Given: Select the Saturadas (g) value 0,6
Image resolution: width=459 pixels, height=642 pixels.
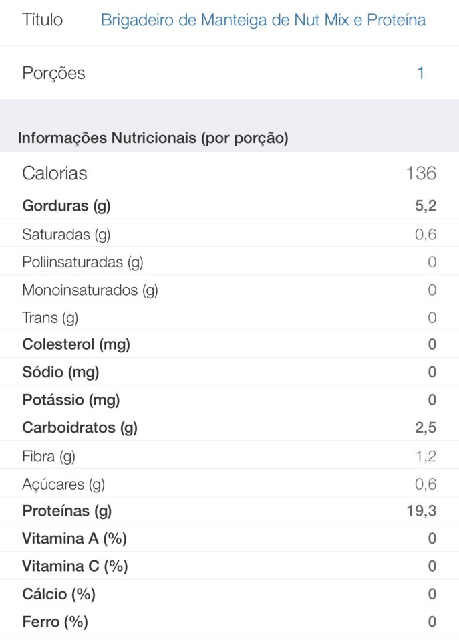Looking at the screenshot, I should click(426, 234).
